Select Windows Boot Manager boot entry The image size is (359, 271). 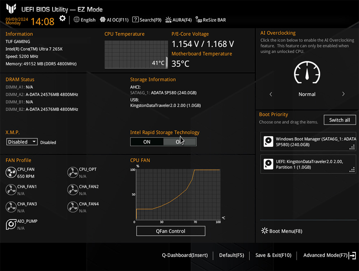pos(308,142)
